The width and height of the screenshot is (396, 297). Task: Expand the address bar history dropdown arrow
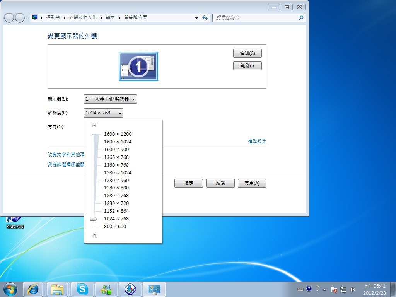coord(196,18)
